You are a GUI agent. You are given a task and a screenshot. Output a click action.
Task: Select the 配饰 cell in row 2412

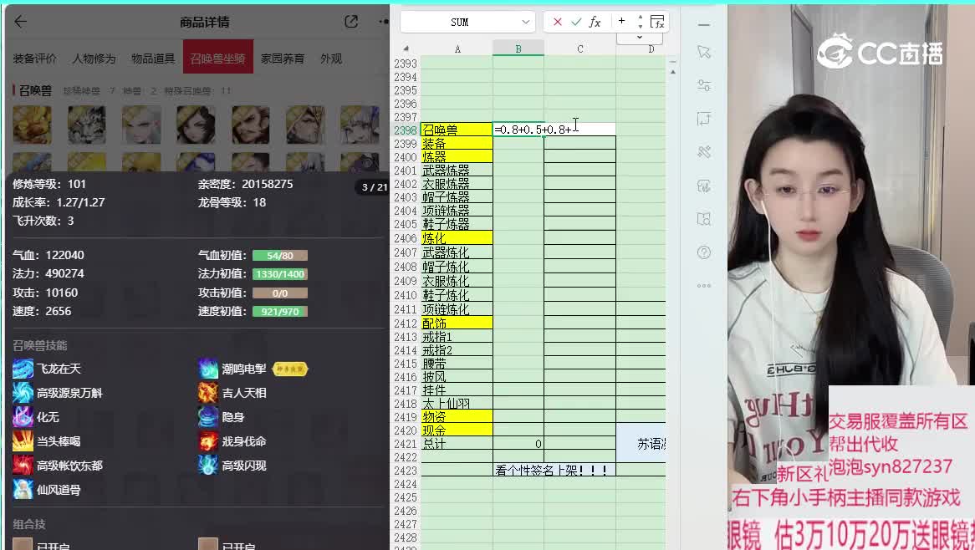pyautogui.click(x=457, y=323)
